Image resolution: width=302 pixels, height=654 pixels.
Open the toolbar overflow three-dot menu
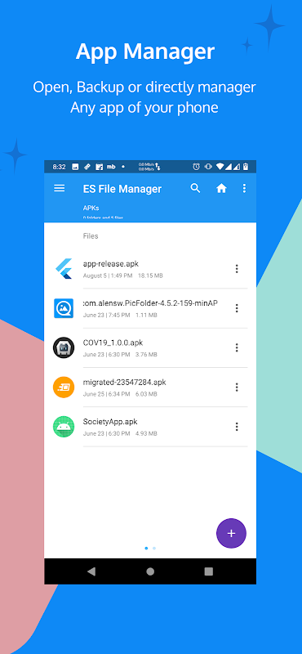click(245, 189)
